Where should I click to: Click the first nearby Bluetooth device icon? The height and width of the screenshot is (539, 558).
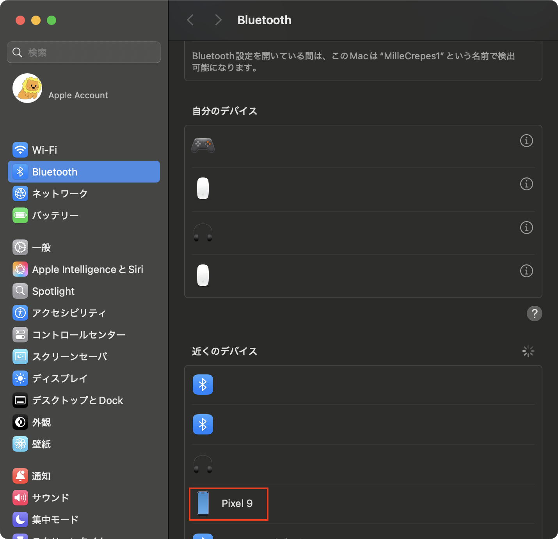(x=203, y=385)
